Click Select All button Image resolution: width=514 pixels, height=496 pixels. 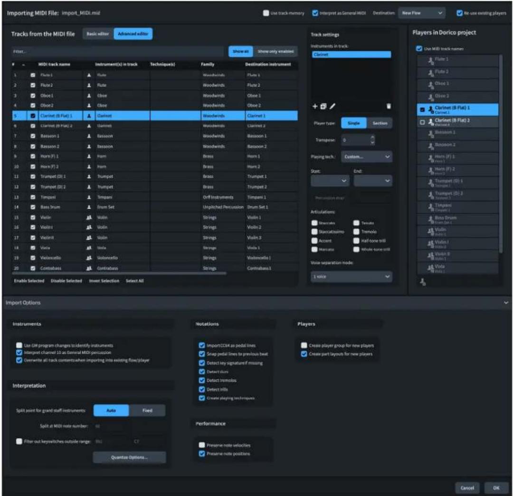(135, 281)
